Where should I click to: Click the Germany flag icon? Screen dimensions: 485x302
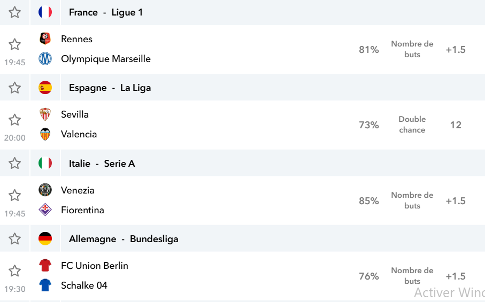tap(45, 238)
